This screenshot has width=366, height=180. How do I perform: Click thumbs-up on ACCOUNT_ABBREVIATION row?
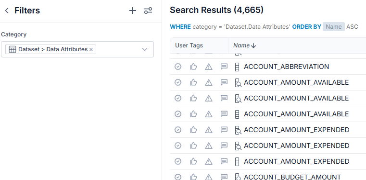(193, 67)
